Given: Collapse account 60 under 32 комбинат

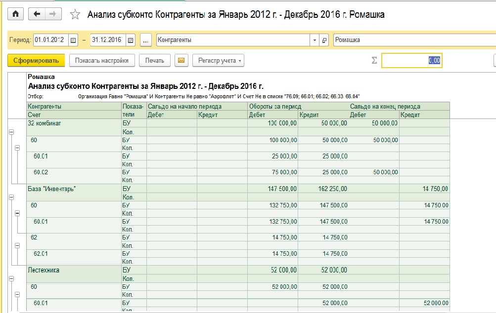Looking at the screenshot, I should [17, 148].
